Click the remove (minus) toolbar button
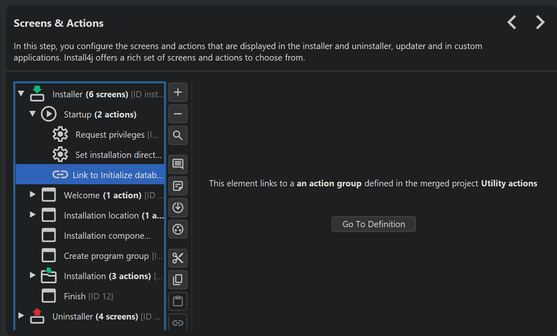Image resolution: width=557 pixels, height=336 pixels. click(178, 114)
